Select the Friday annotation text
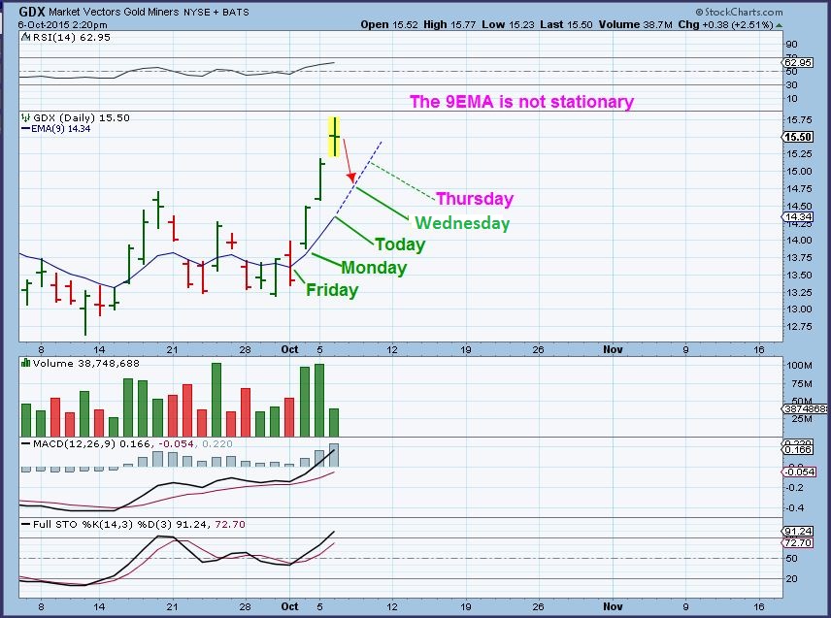831x618 pixels. click(x=333, y=289)
